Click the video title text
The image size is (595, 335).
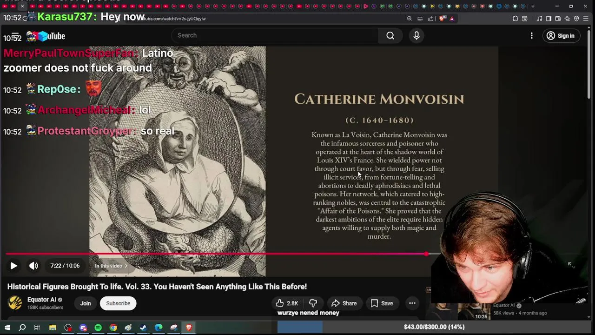point(157,287)
